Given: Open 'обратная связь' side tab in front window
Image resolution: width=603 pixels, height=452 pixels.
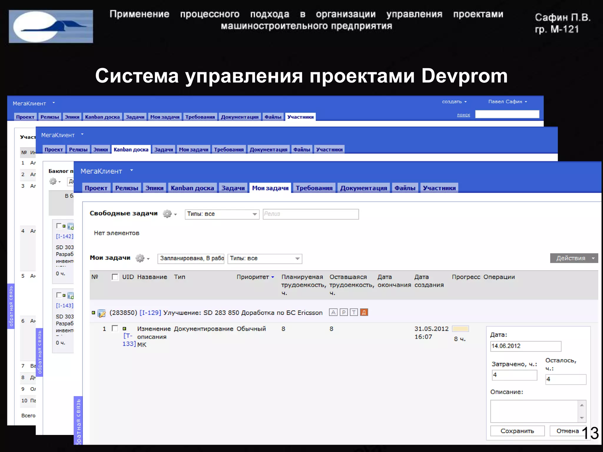Looking at the screenshot, I should tap(78, 421).
